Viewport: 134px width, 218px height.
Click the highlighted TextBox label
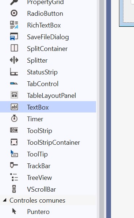pos(38,107)
